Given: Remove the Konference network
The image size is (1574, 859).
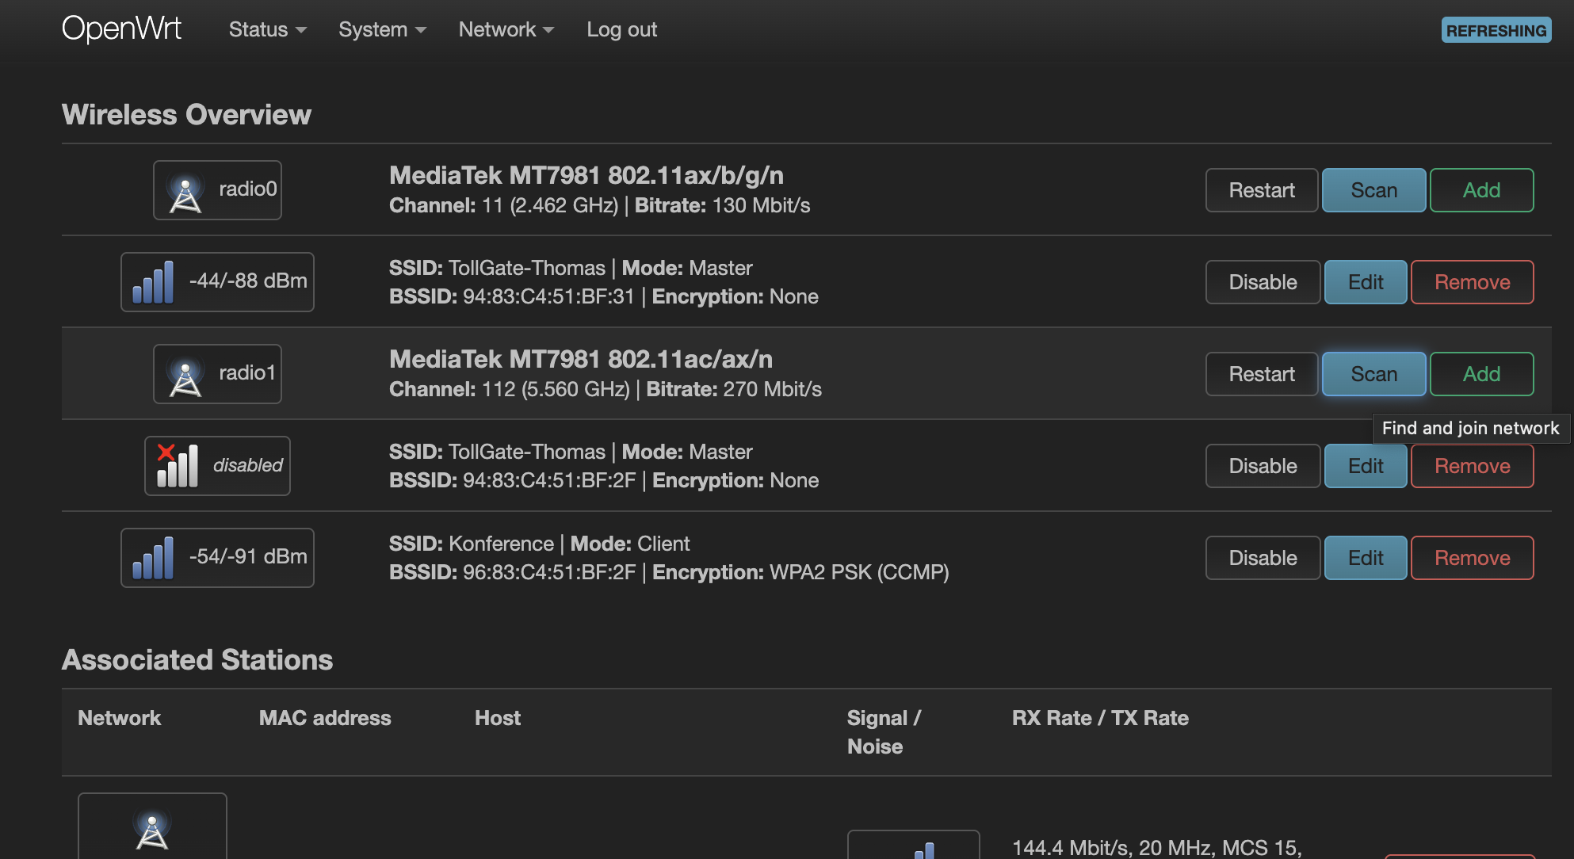Looking at the screenshot, I should coord(1472,558).
